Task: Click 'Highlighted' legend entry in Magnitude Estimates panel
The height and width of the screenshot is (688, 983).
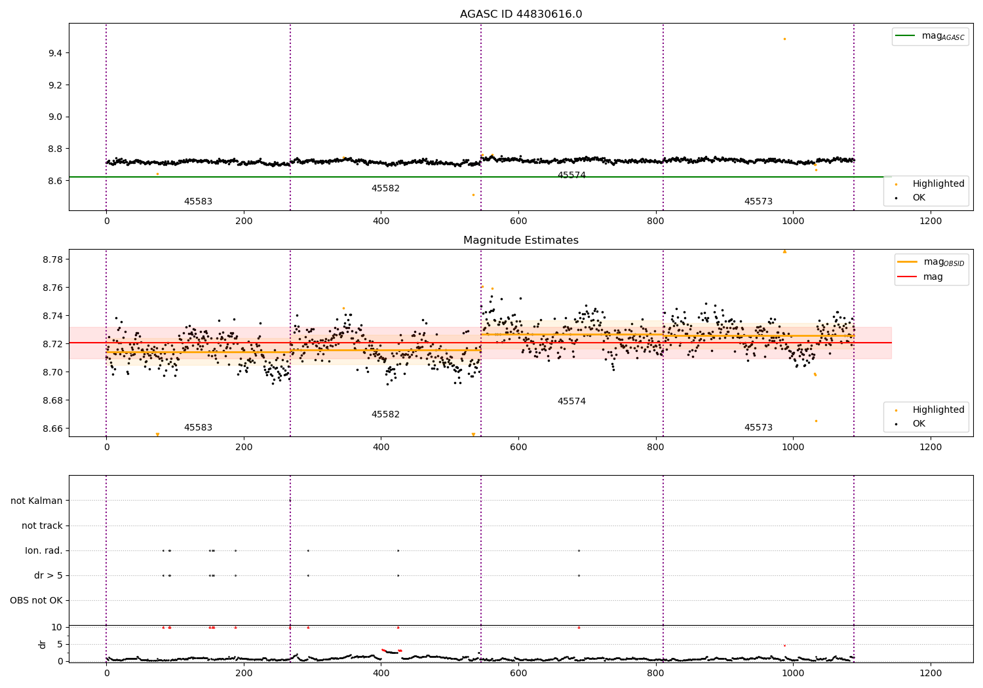Action: 938,410
